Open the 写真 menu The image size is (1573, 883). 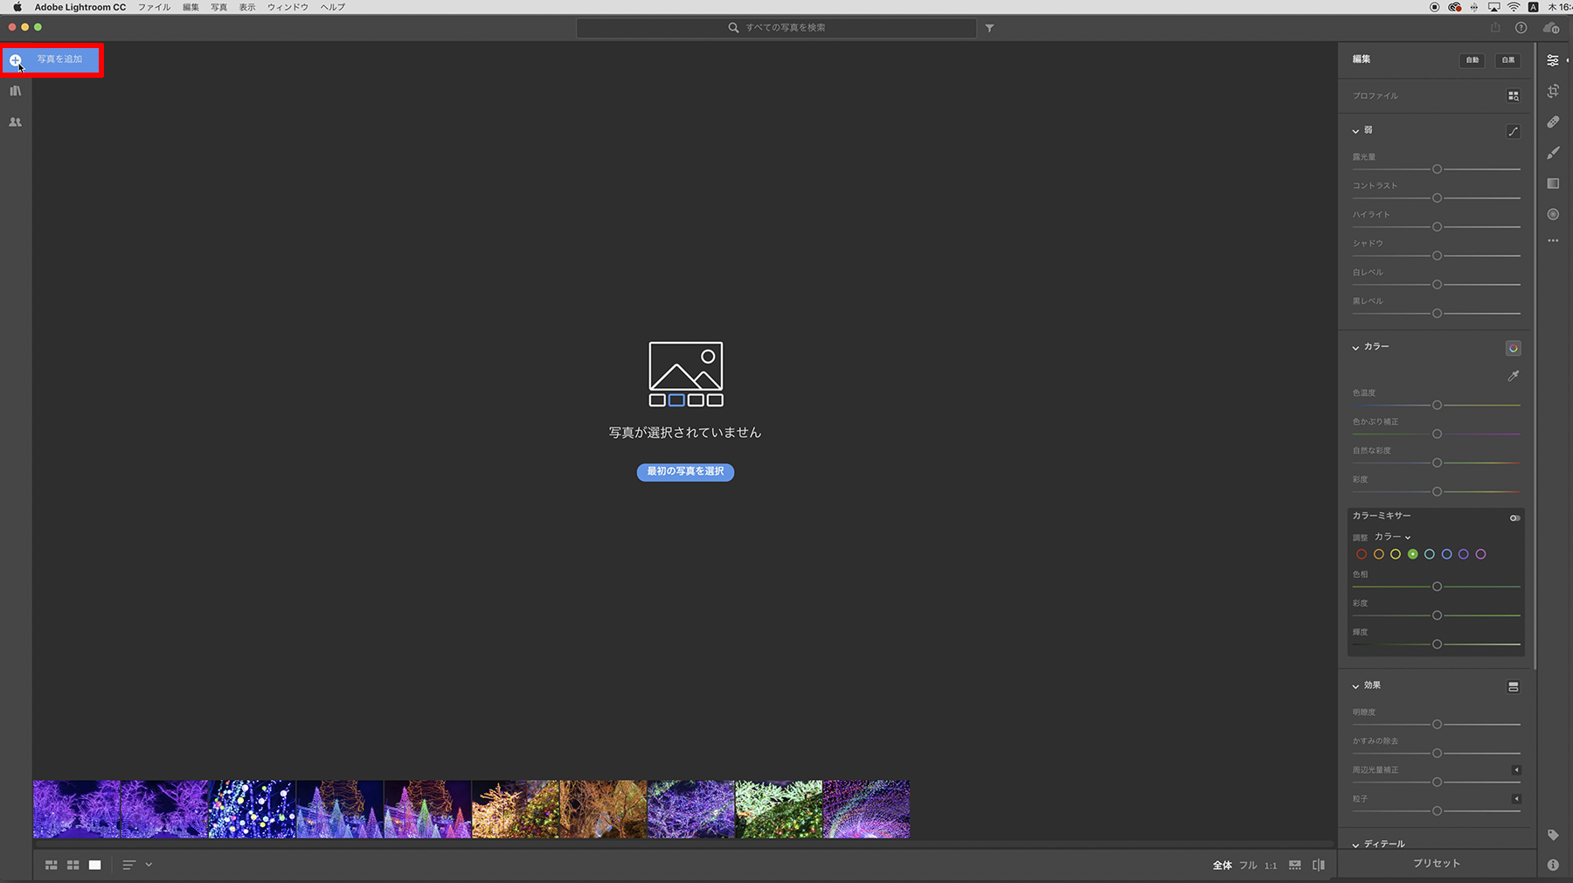pos(219,7)
